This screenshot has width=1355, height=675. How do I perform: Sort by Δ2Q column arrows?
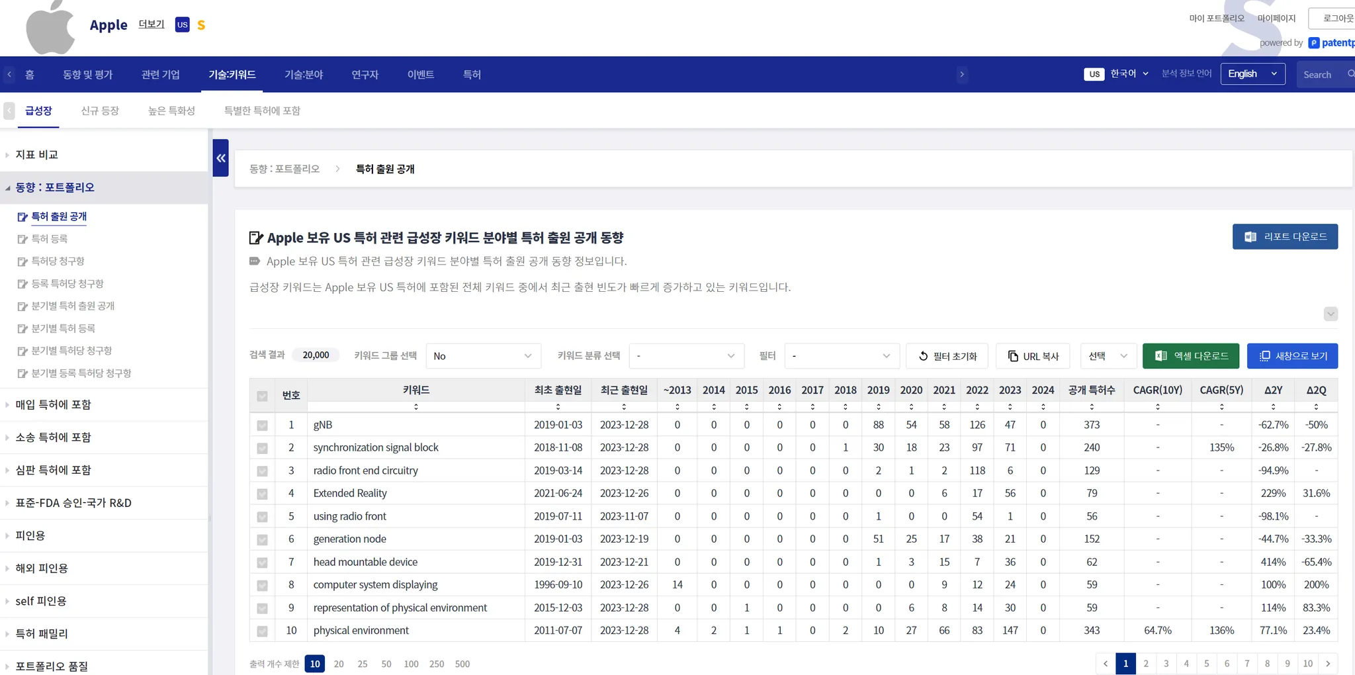(1316, 406)
